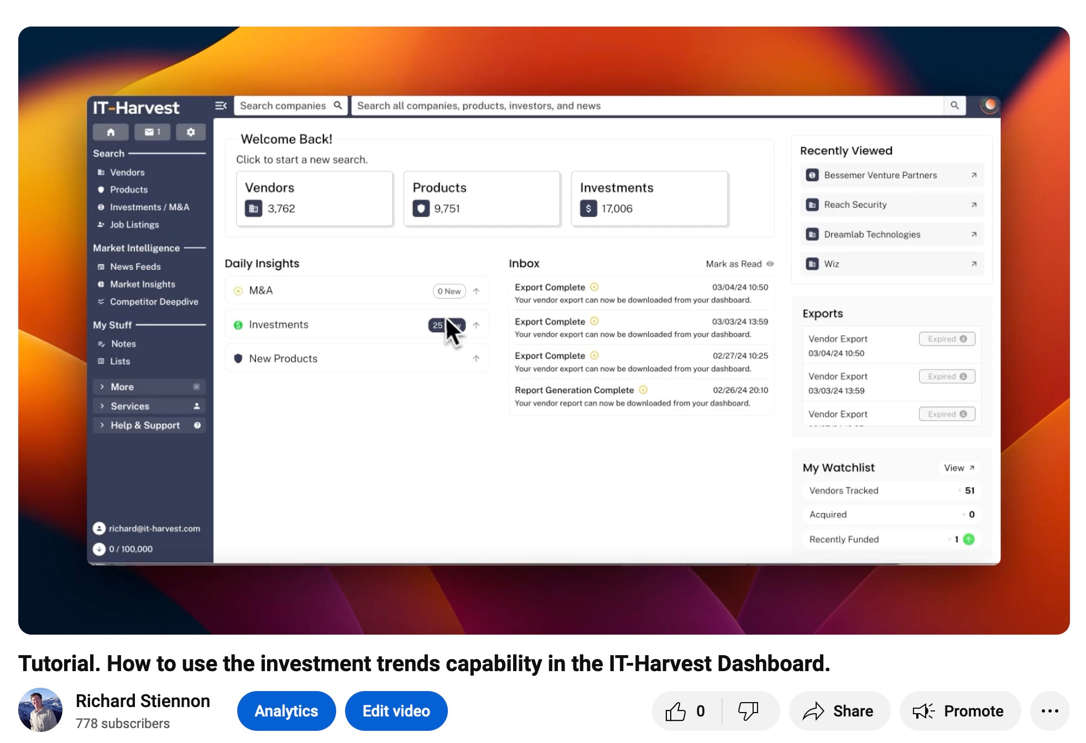Open the Products 9,751 card
This screenshot has height=743, width=1086.
click(482, 198)
